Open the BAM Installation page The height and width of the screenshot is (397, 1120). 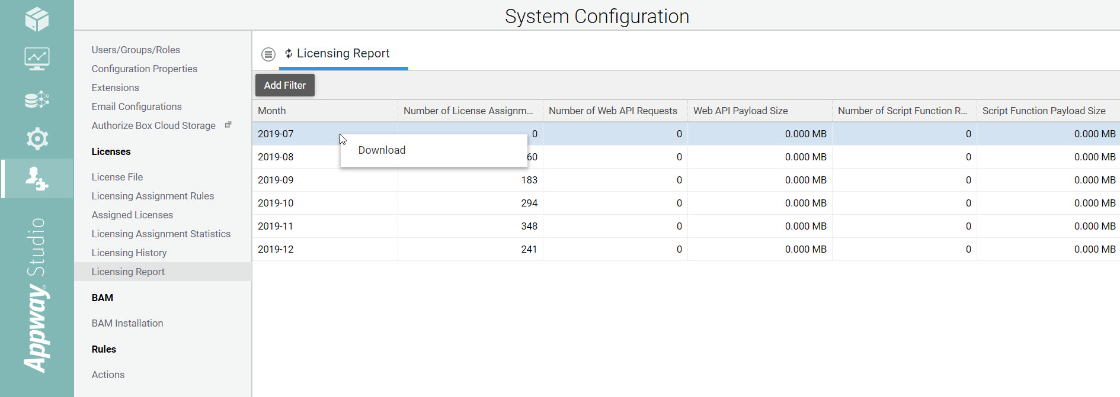point(127,323)
